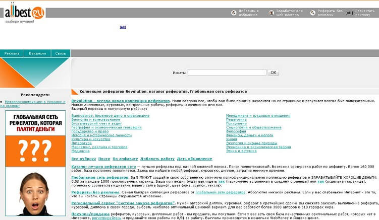Open the Заработок для web-мастера link

click(x=289, y=13)
